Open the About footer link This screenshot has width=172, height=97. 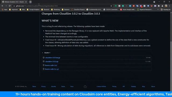(153, 86)
